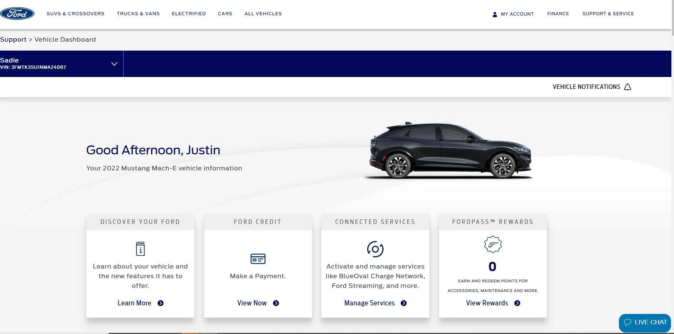This screenshot has height=334, width=674.
Task: Click Learn More link
Action: coord(134,303)
